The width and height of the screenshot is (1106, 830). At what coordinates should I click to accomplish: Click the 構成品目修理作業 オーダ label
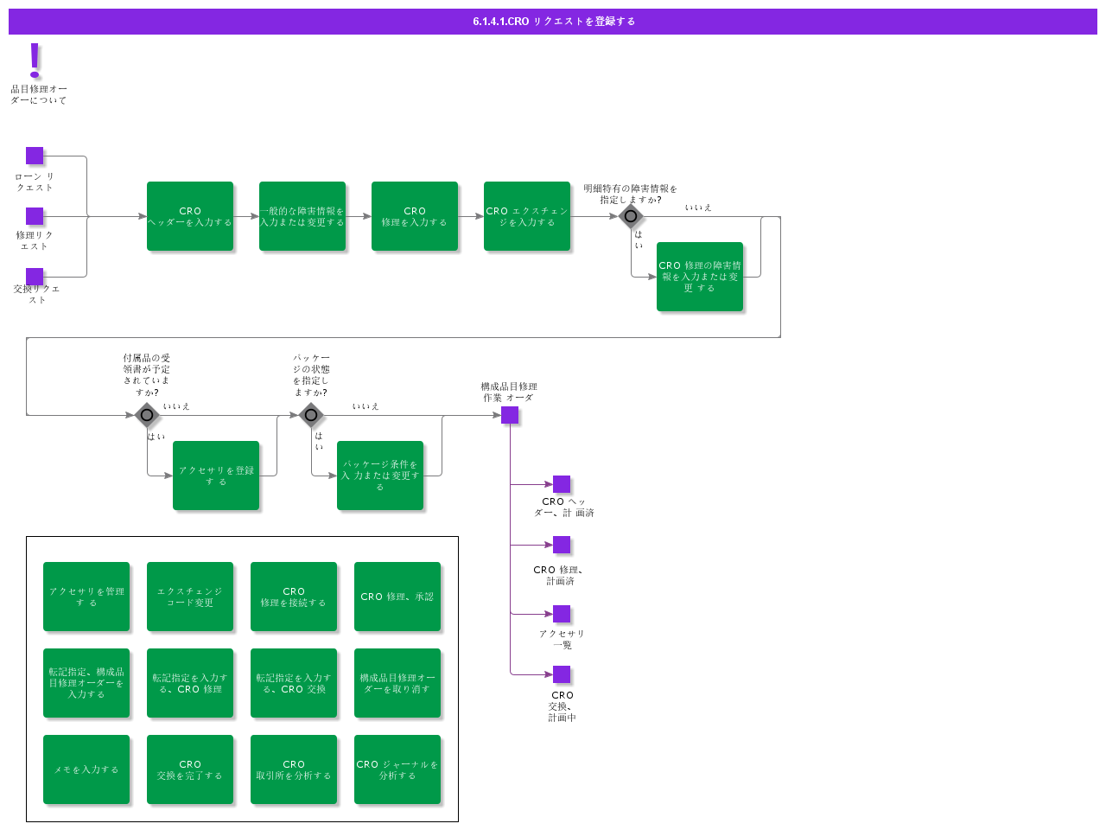[509, 392]
